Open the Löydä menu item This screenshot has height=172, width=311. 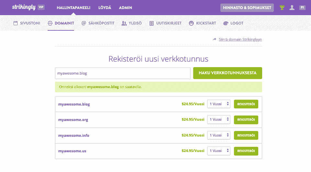pos(105,7)
